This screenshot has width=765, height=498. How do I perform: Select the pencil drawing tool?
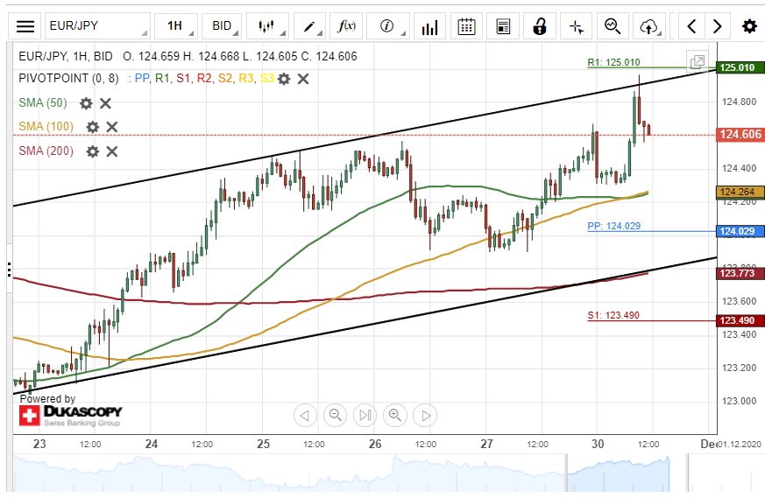(314, 26)
